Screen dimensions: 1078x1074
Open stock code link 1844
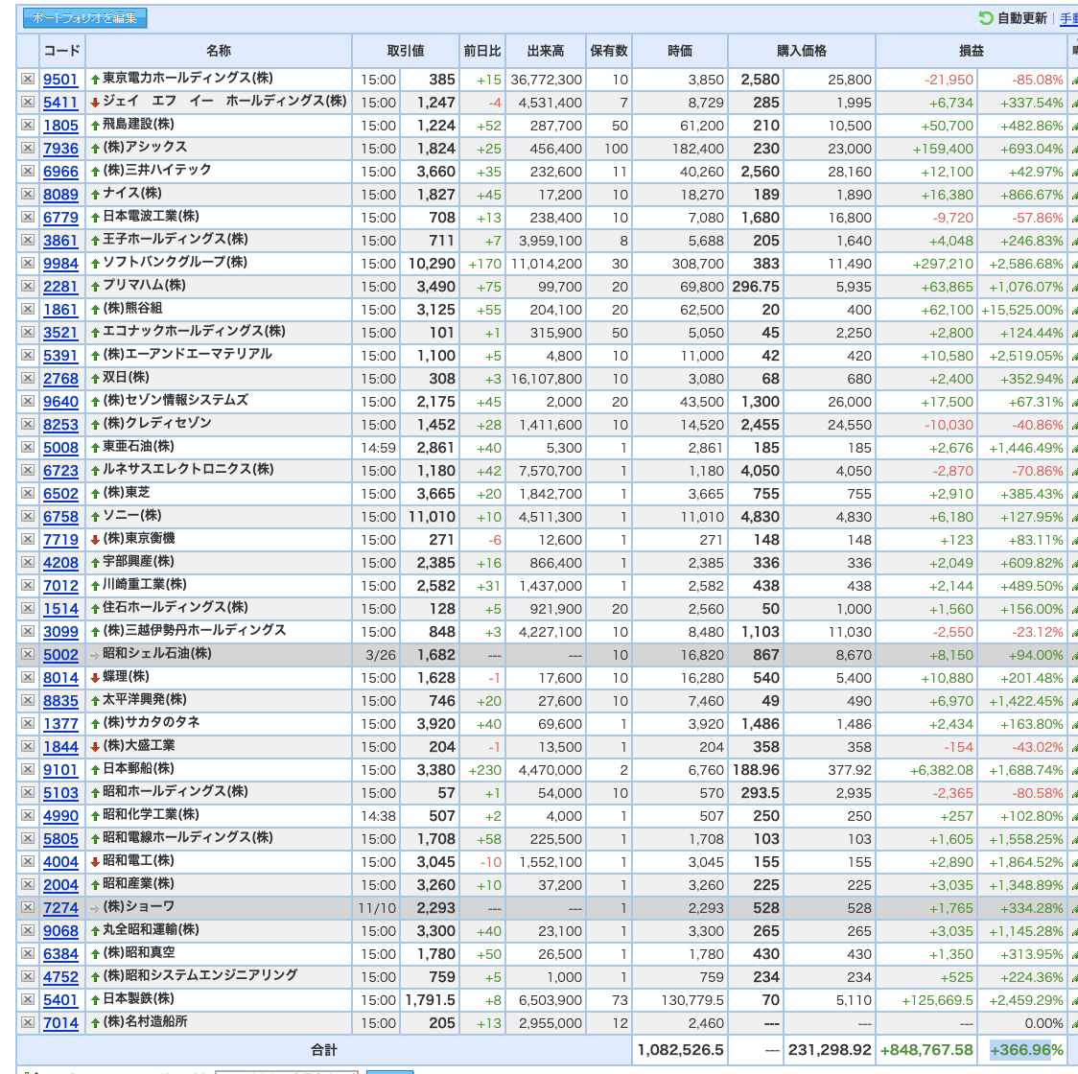point(60,747)
